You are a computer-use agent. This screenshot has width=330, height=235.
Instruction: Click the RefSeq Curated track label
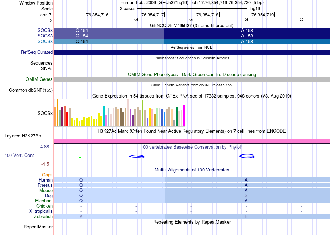point(36,52)
